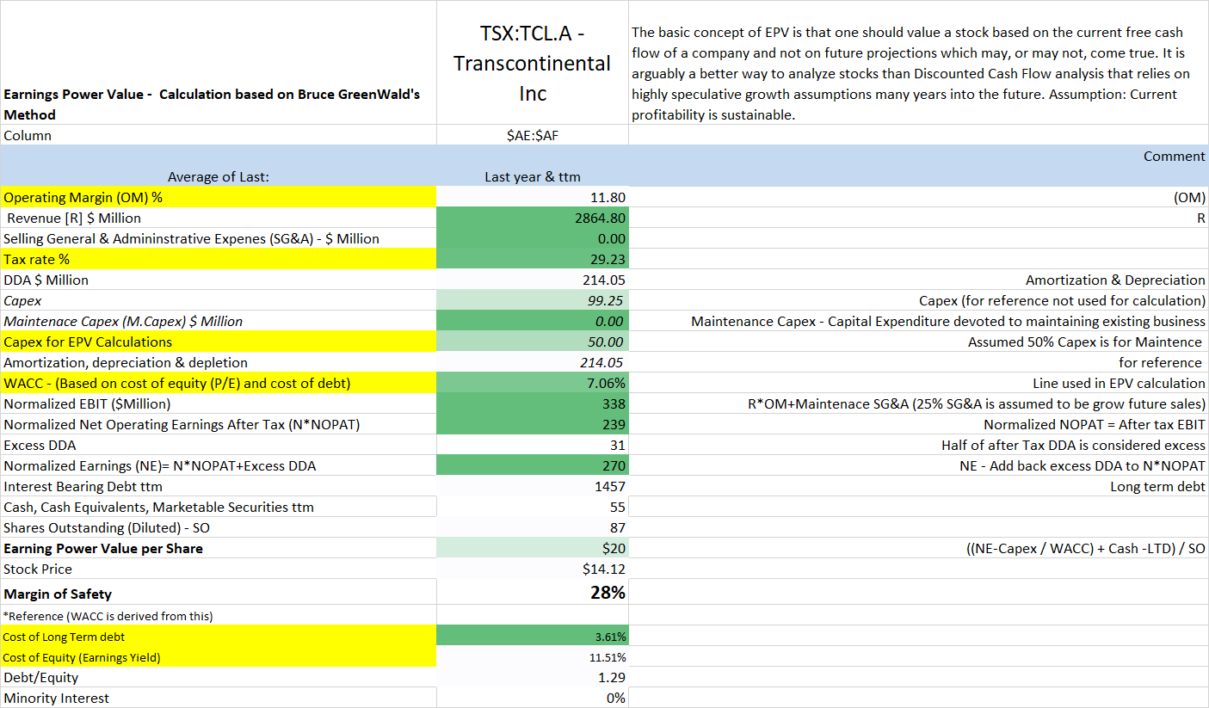Click the Margin of Safety 28% cell
This screenshot has width=1209, height=708.
[x=532, y=592]
